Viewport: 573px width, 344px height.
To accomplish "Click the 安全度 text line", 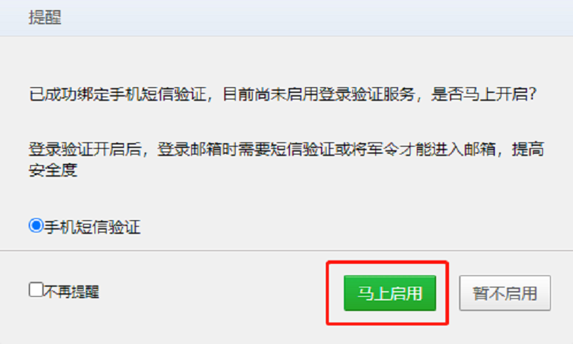I will point(53,170).
